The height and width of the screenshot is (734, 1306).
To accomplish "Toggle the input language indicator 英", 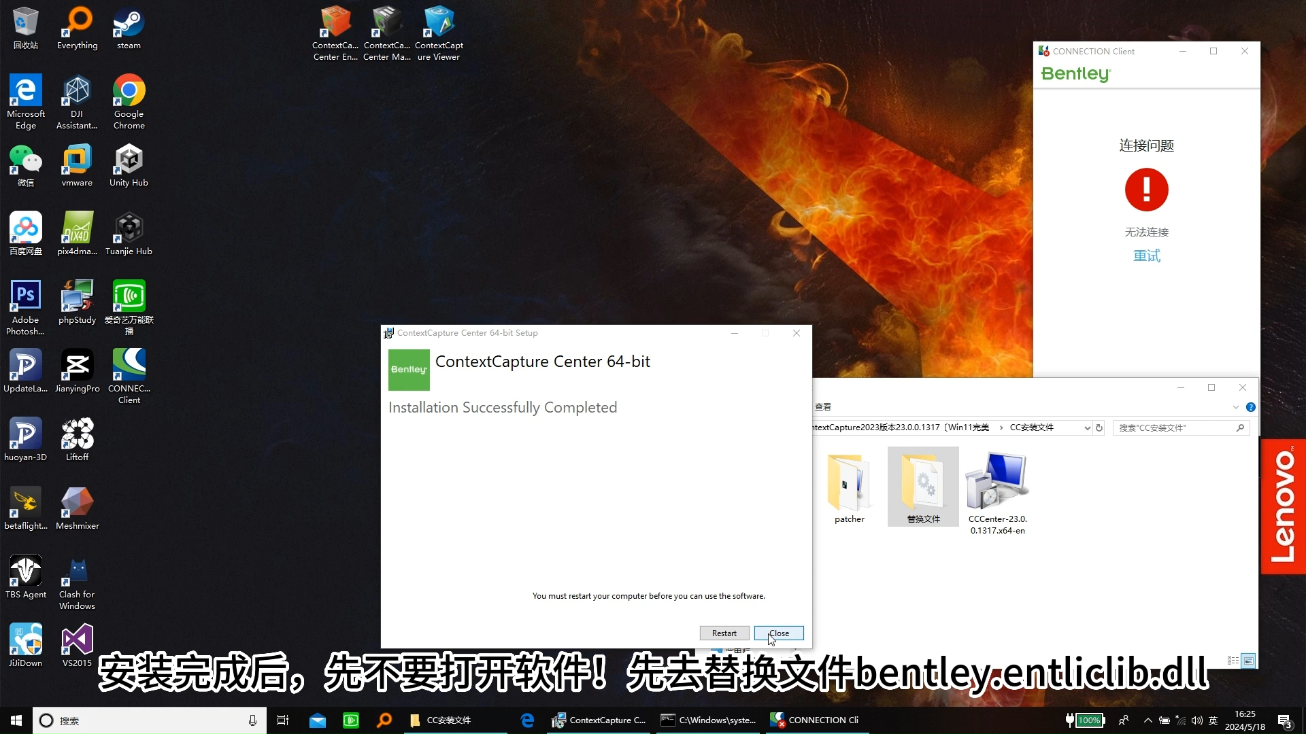I will [1213, 720].
